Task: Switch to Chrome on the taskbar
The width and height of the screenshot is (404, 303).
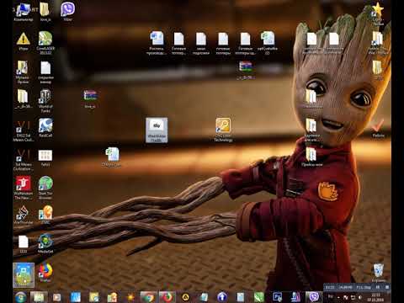Action: [x=149, y=297]
